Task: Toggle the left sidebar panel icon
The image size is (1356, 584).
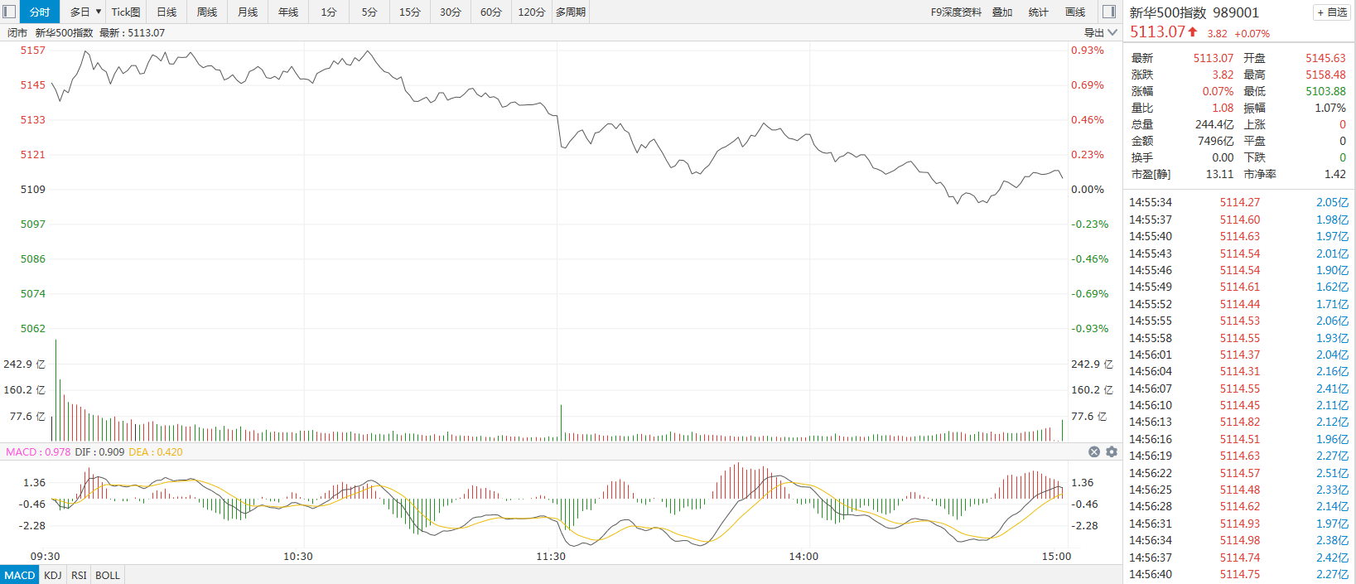Action: [10, 12]
